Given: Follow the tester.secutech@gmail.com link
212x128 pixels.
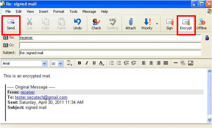Looking at the screenshot, I should [41, 97].
